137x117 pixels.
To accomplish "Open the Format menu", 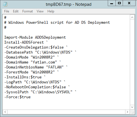I will click(28, 11).
